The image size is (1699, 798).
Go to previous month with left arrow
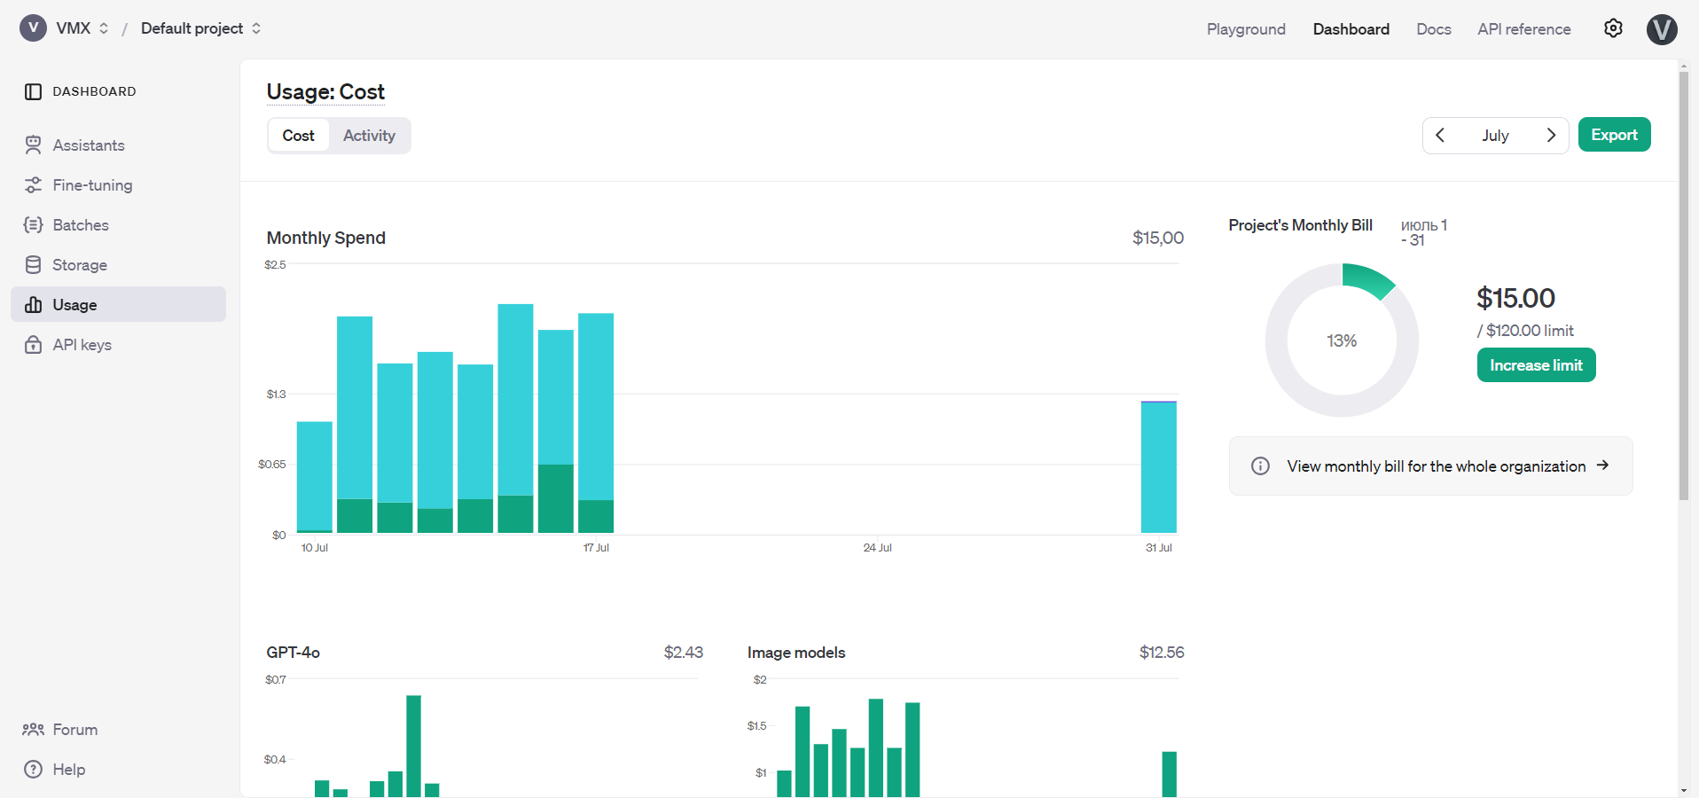coord(1440,135)
